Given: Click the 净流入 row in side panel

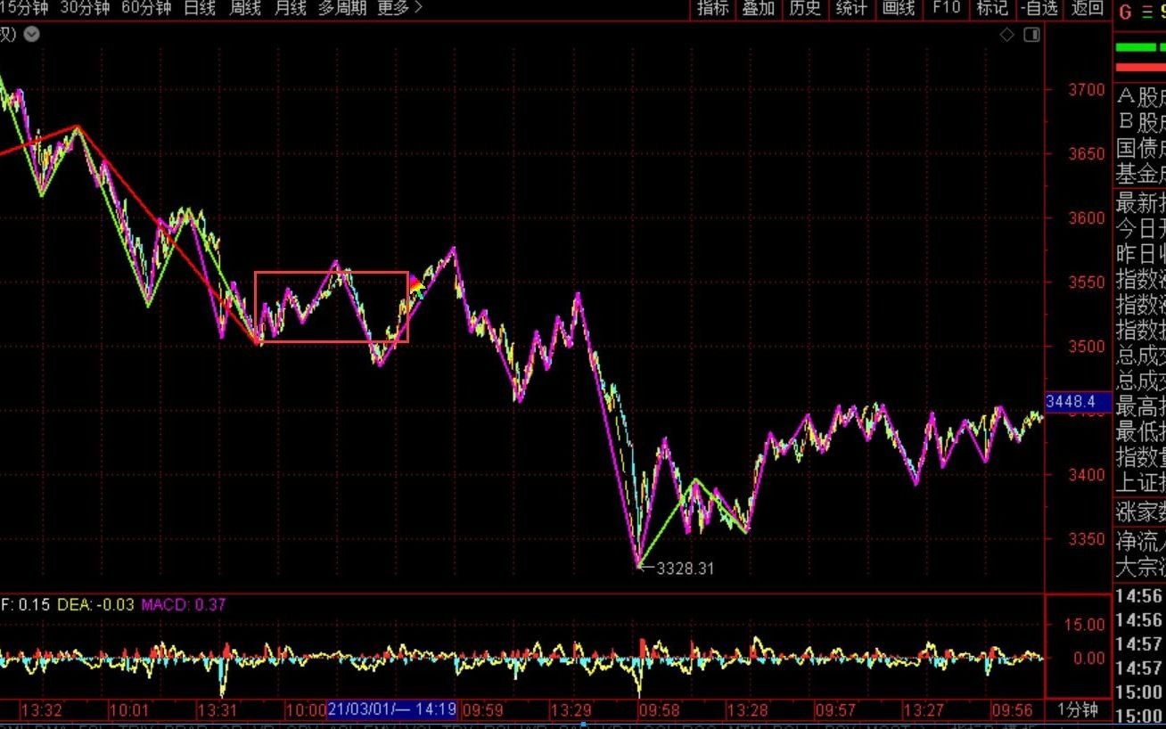Looking at the screenshot, I should tap(1140, 541).
